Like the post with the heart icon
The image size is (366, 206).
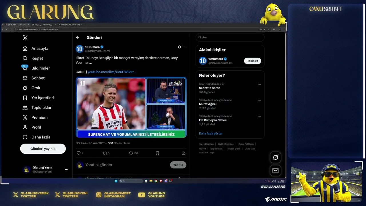pyautogui.click(x=131, y=153)
